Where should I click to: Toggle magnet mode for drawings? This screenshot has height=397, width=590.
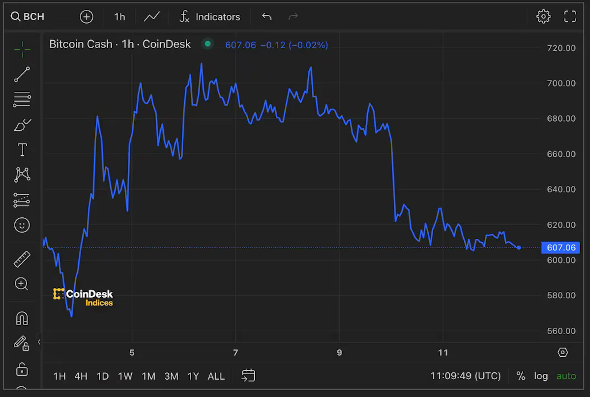point(22,318)
